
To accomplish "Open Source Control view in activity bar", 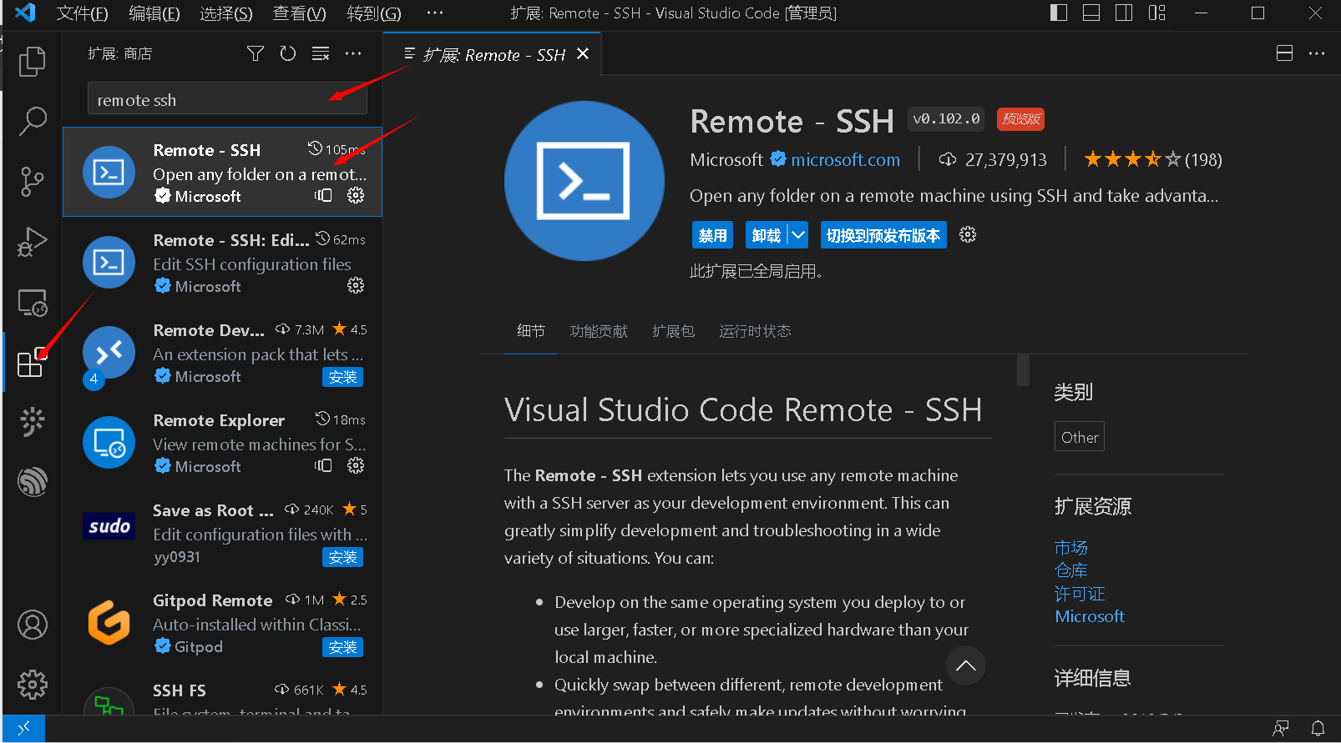I will point(33,181).
